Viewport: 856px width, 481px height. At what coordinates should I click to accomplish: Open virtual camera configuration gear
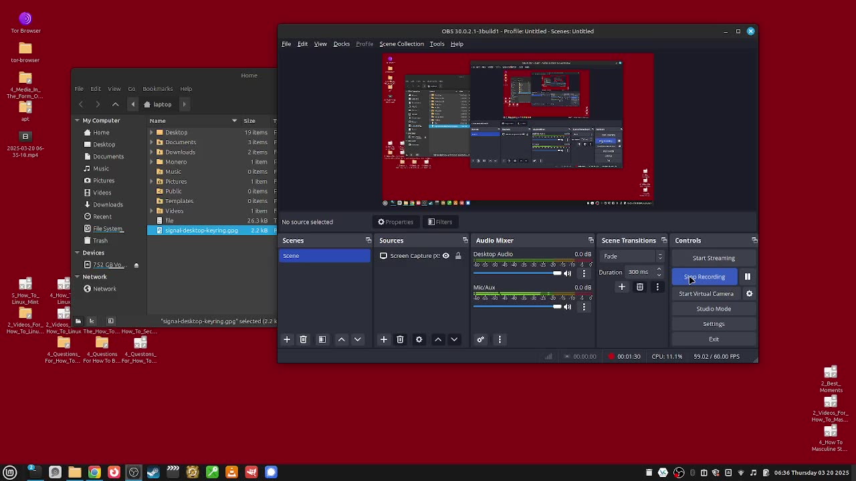749,294
